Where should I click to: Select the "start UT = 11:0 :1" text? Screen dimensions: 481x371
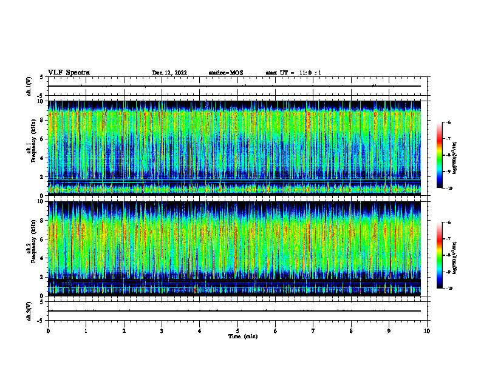[x=293, y=73]
